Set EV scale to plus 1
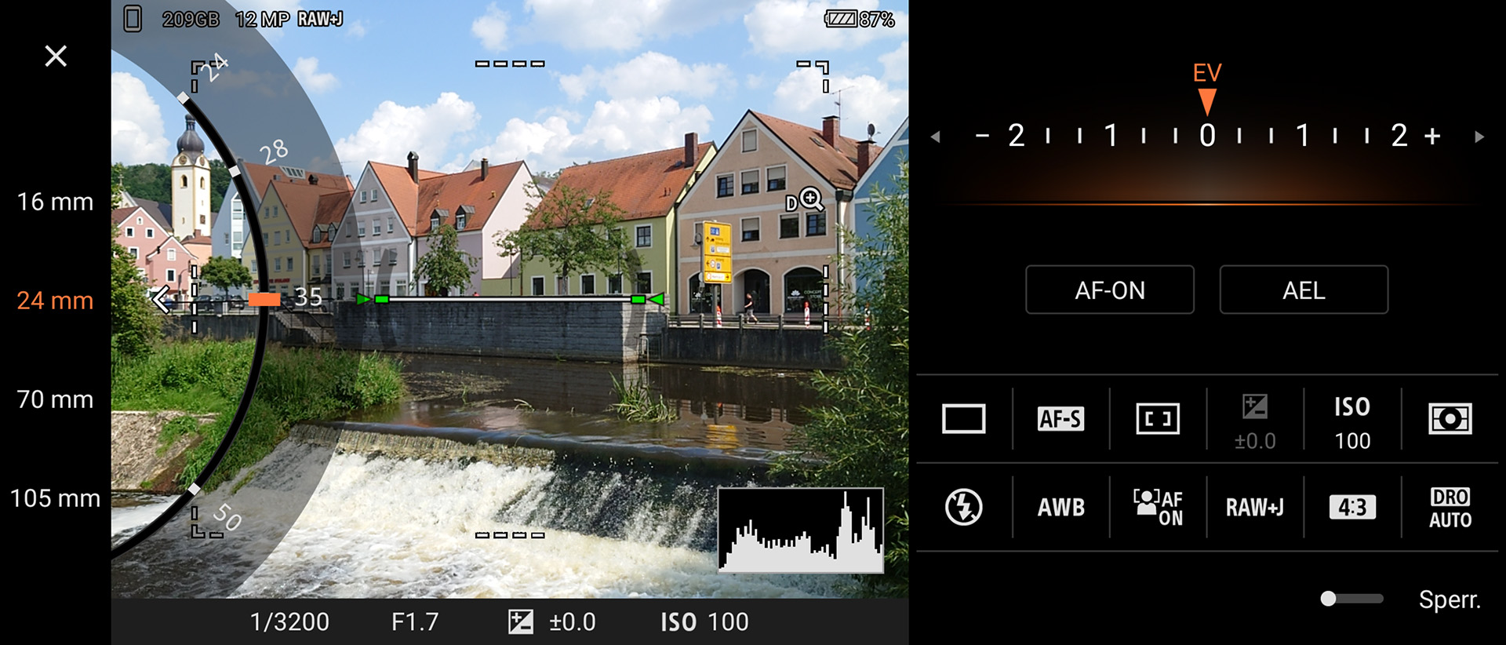 [x=1303, y=136]
